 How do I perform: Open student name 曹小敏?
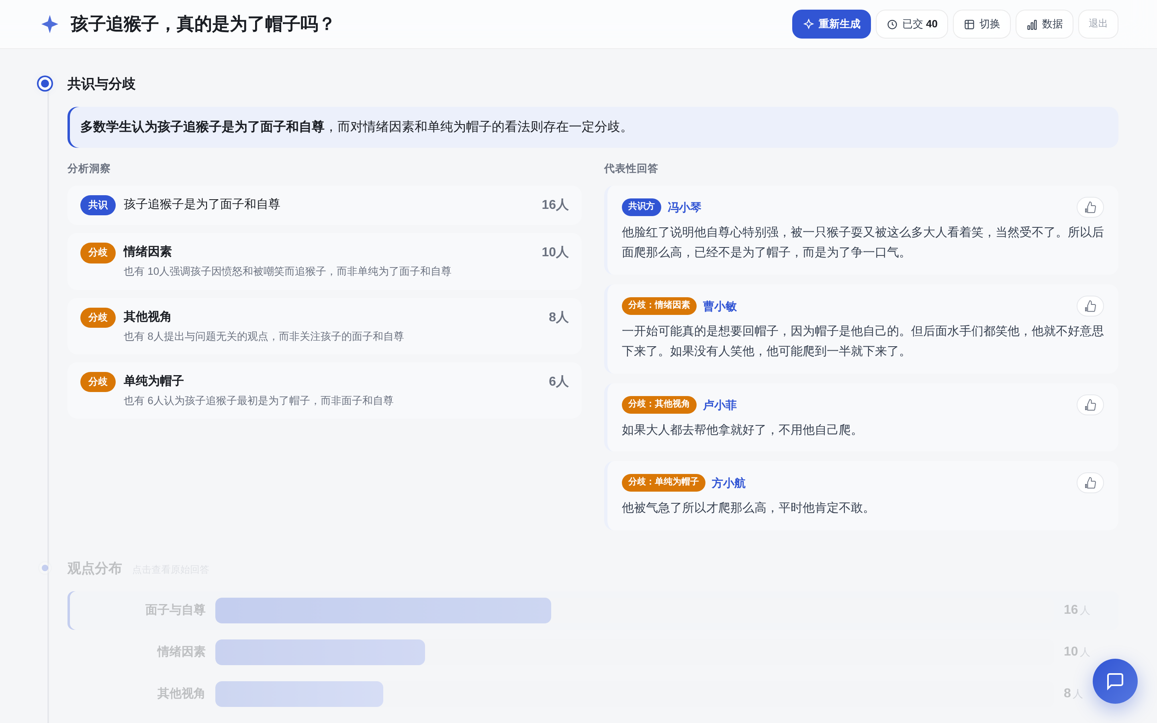click(720, 306)
